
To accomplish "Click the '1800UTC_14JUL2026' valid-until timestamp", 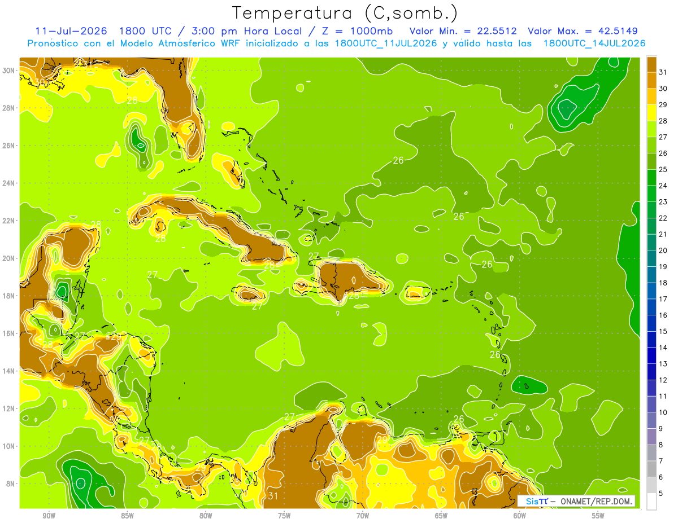I will click(x=594, y=43).
